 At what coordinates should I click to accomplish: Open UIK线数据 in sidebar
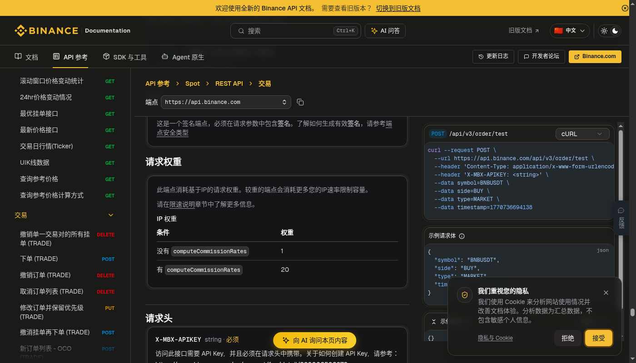coord(67,162)
